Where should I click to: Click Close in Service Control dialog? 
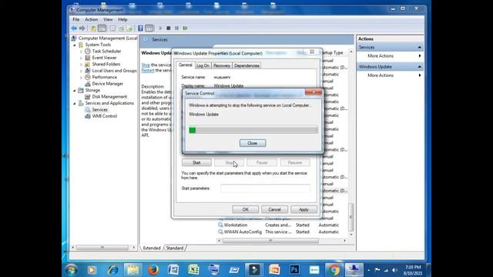253,143
